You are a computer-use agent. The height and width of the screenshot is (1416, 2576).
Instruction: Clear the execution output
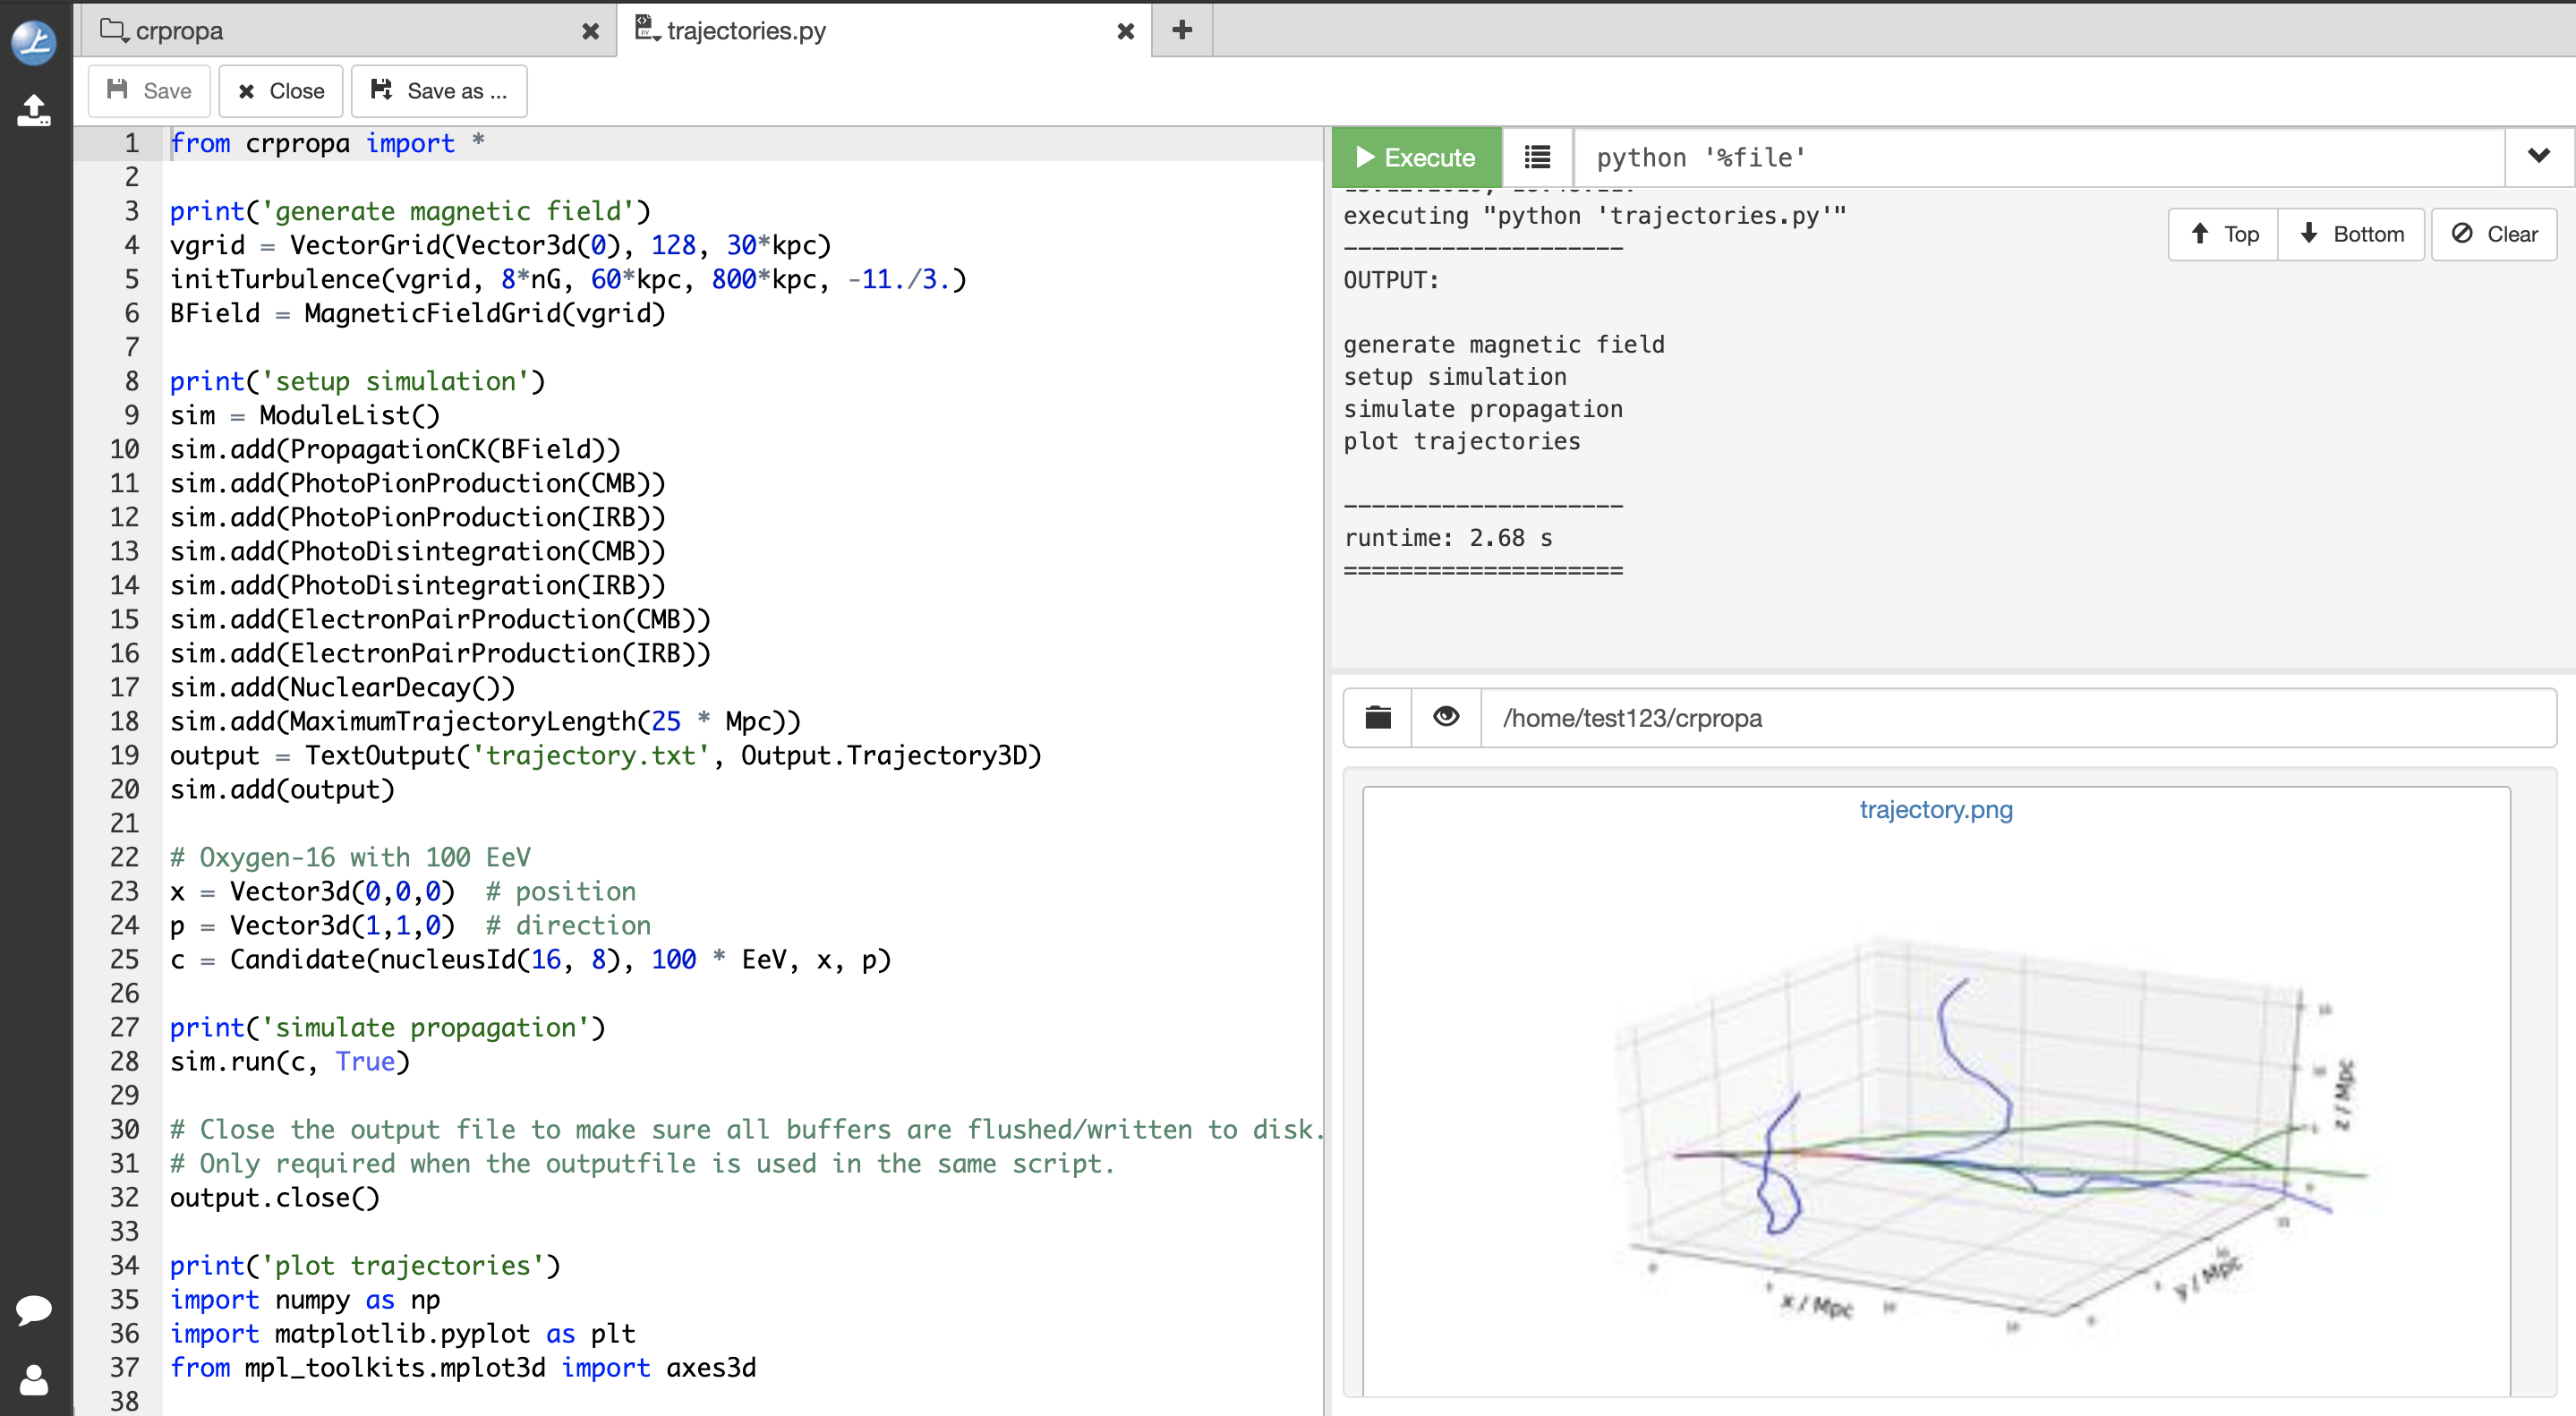pyautogui.click(x=2493, y=233)
